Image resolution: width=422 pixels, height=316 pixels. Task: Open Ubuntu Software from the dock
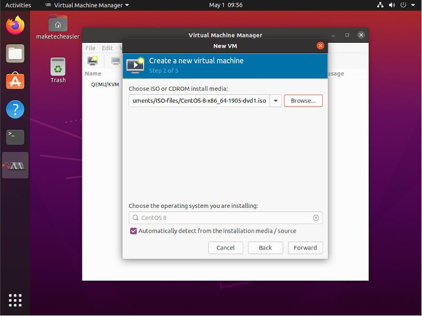coord(15,81)
